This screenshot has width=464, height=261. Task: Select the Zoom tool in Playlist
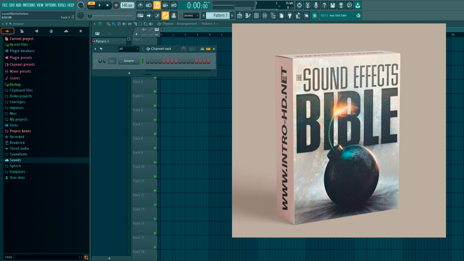(x=145, y=24)
